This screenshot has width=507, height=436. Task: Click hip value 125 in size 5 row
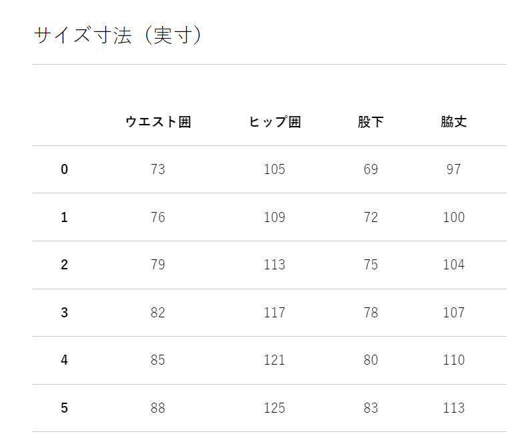click(274, 408)
